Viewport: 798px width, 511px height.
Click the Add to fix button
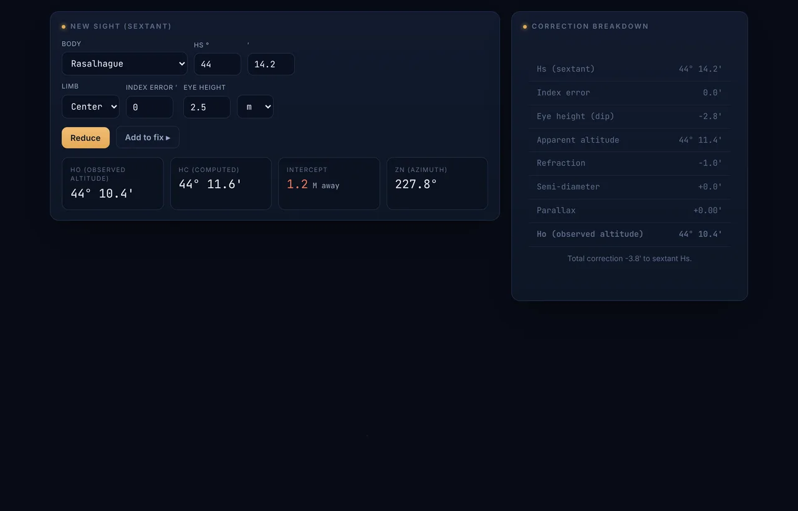pos(148,138)
